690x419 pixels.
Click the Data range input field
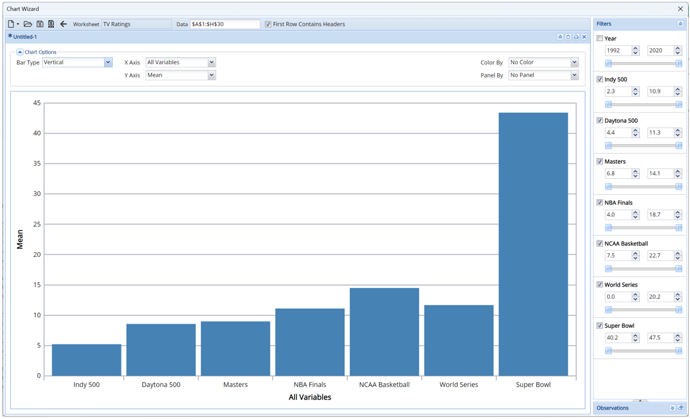point(225,24)
